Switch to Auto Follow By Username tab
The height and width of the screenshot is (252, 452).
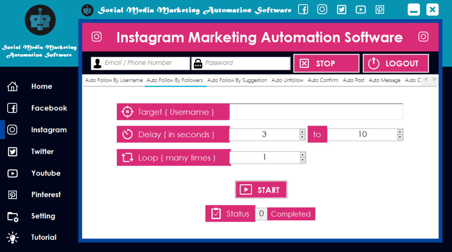(x=114, y=80)
